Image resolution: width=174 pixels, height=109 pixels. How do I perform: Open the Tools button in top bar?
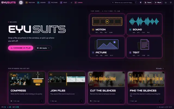148,2
